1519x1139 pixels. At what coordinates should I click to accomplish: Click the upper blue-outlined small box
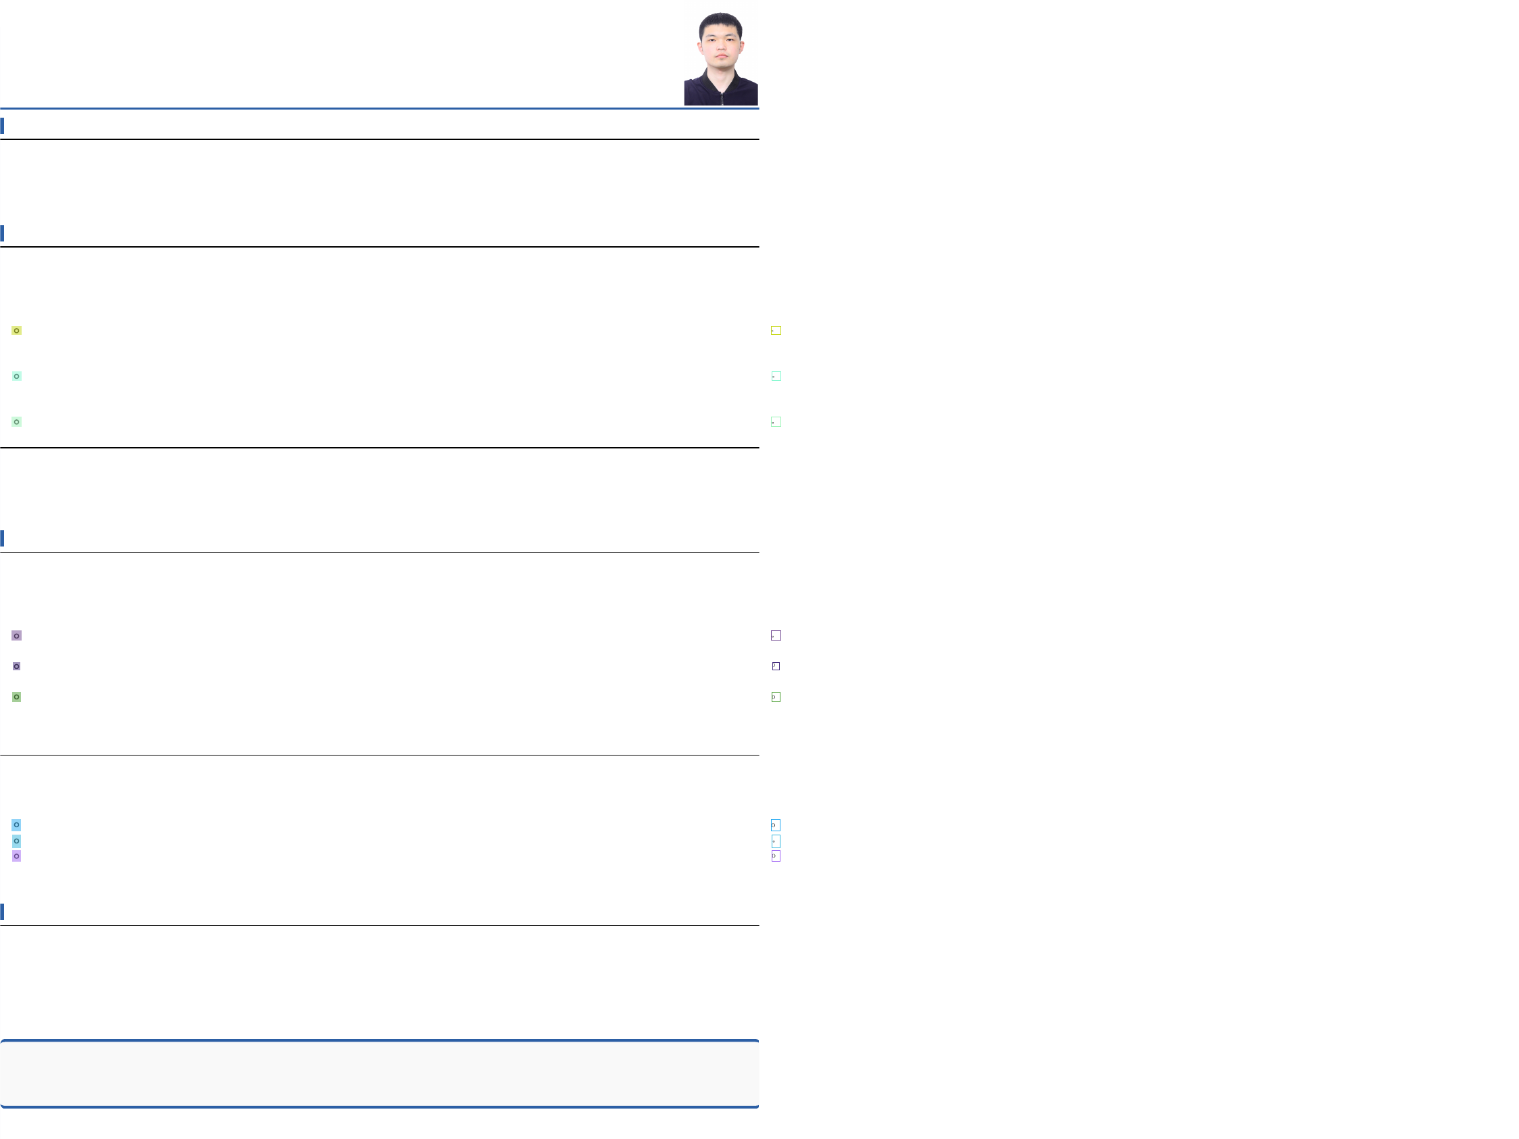[775, 825]
